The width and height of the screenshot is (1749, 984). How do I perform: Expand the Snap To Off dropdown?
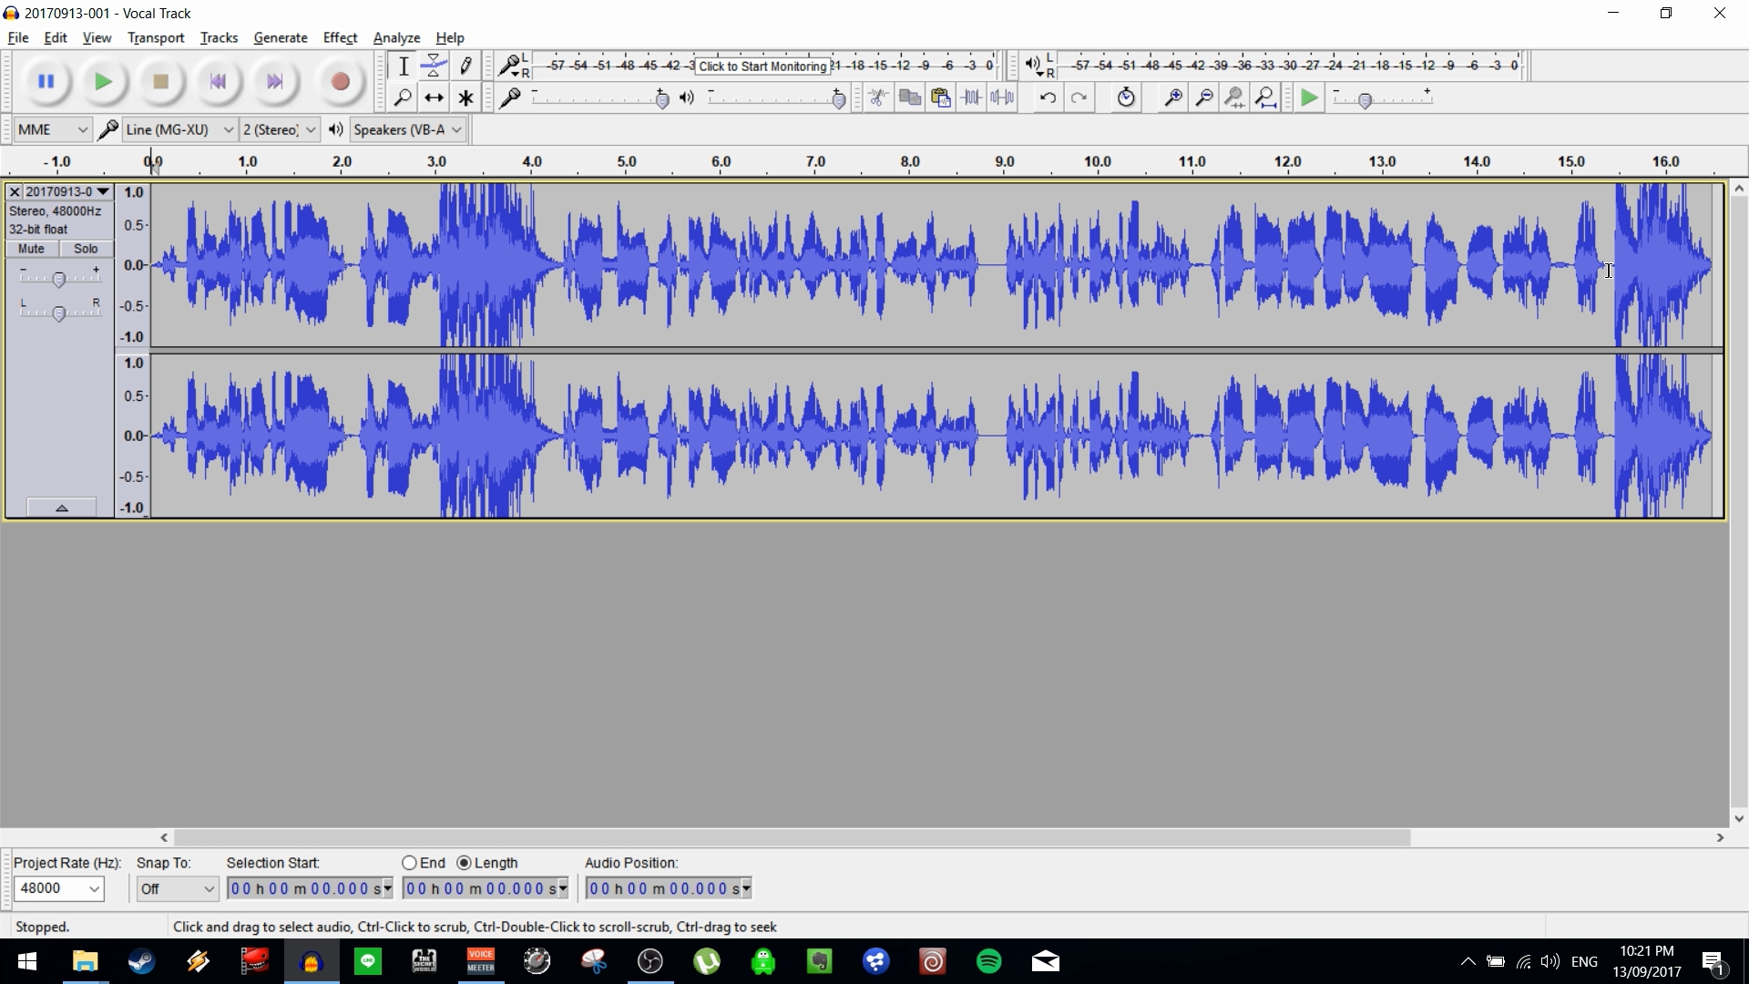coord(209,889)
